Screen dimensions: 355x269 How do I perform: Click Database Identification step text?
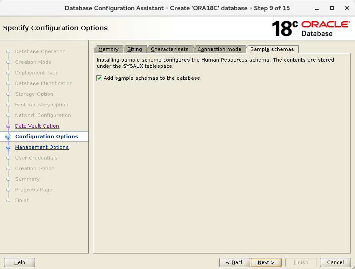pyautogui.click(x=44, y=83)
